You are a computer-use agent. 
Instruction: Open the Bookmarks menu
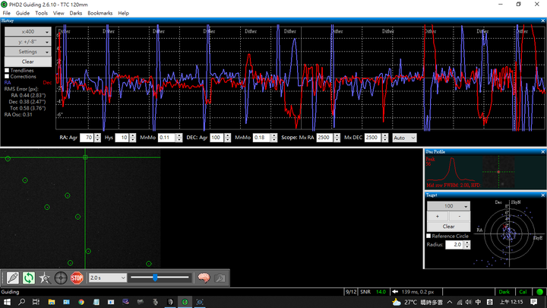100,13
